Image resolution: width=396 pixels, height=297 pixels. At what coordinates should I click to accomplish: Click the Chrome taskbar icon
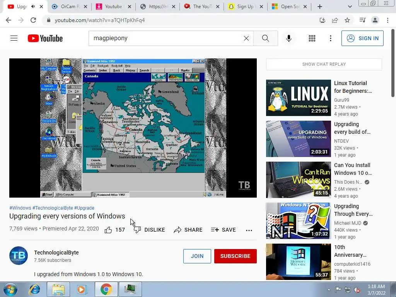tap(106, 289)
